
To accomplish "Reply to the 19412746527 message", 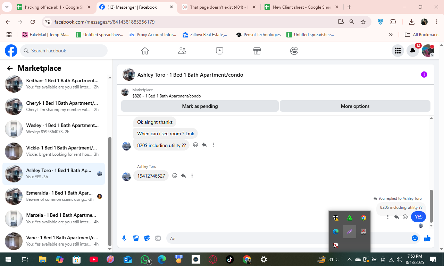I will (x=183, y=176).
